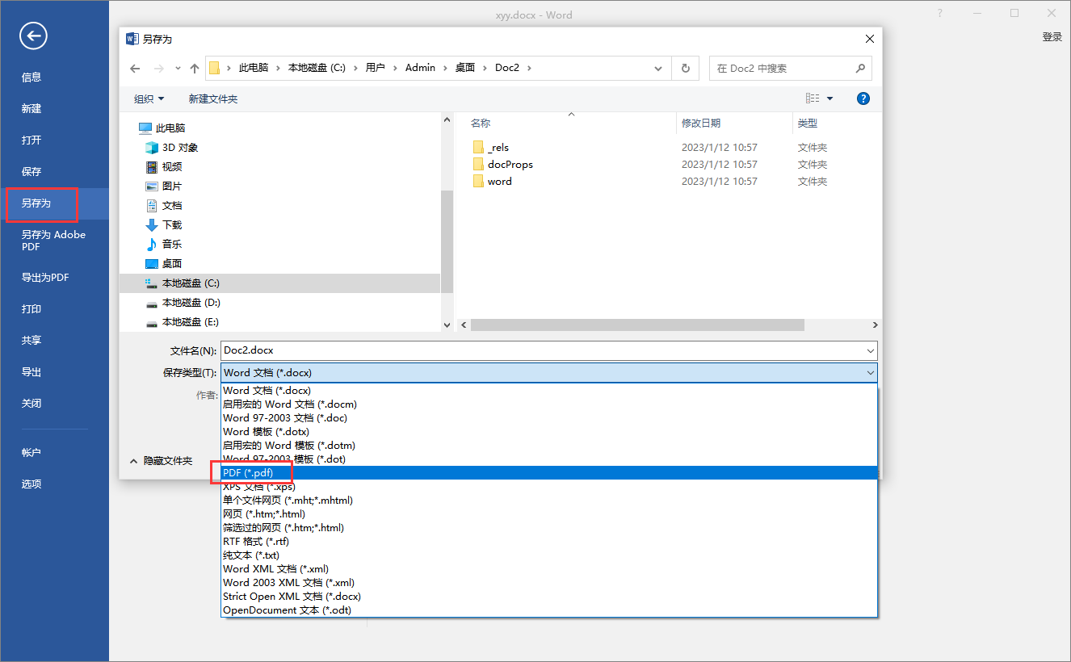Click the search magnifier in Doc2 search box

point(860,69)
